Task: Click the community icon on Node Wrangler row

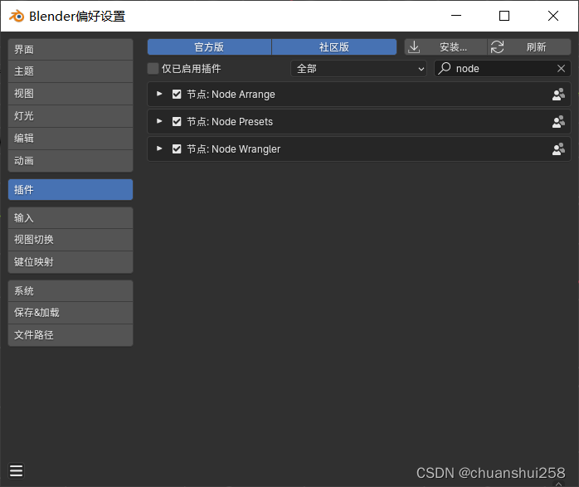Action: coord(558,149)
